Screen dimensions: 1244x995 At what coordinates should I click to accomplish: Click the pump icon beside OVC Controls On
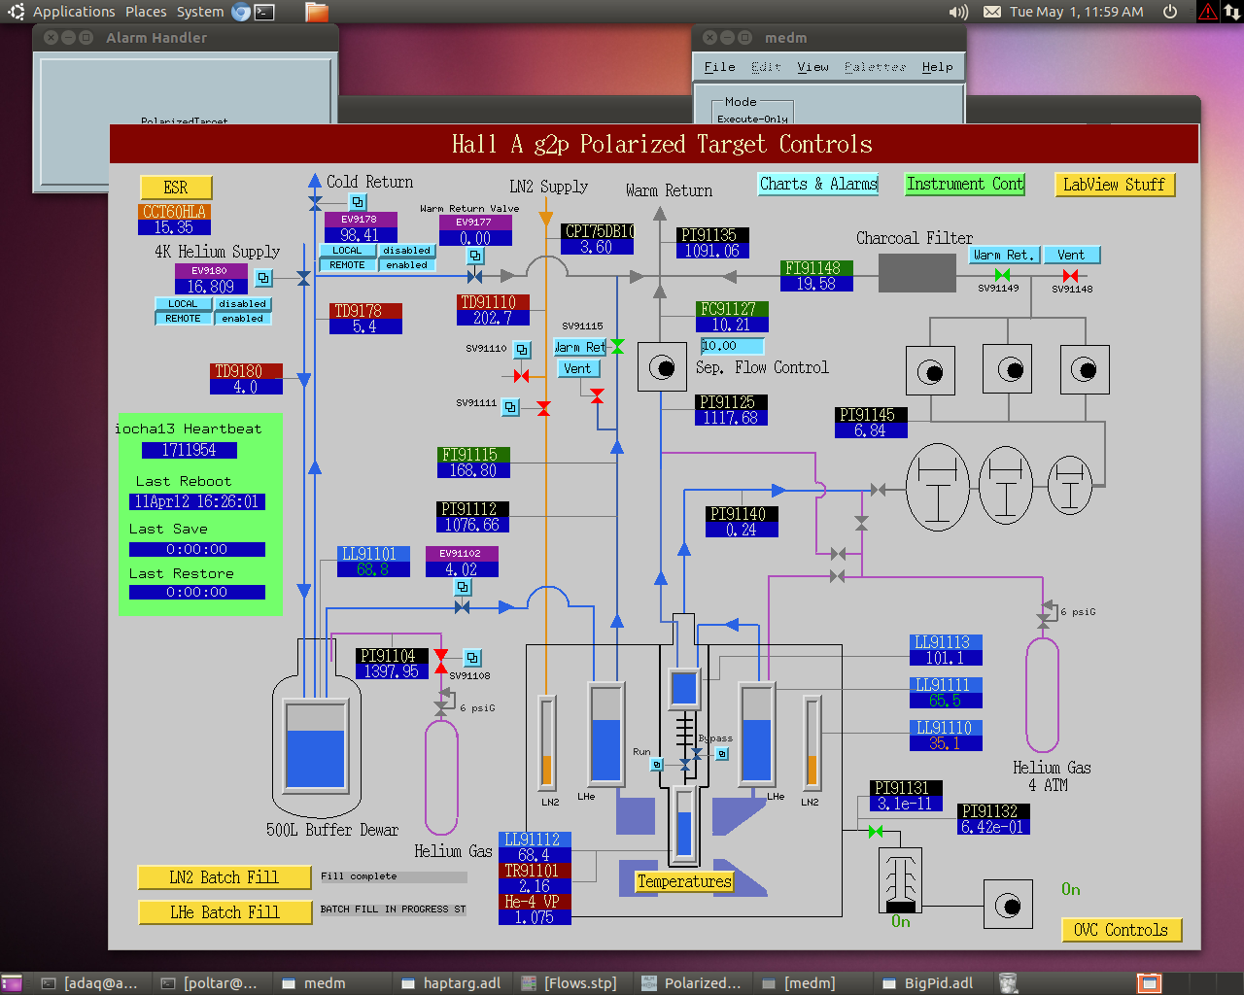point(1008,906)
